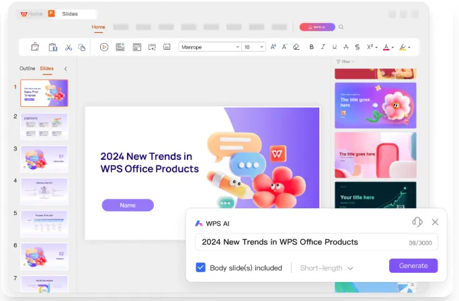Select slide 3 thumbnail
Image resolution: width=459 pixels, height=301 pixels.
click(44, 159)
